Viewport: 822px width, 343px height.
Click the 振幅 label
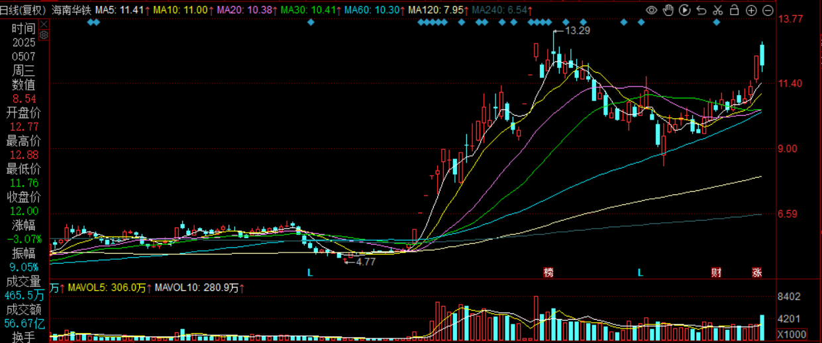pyautogui.click(x=23, y=252)
